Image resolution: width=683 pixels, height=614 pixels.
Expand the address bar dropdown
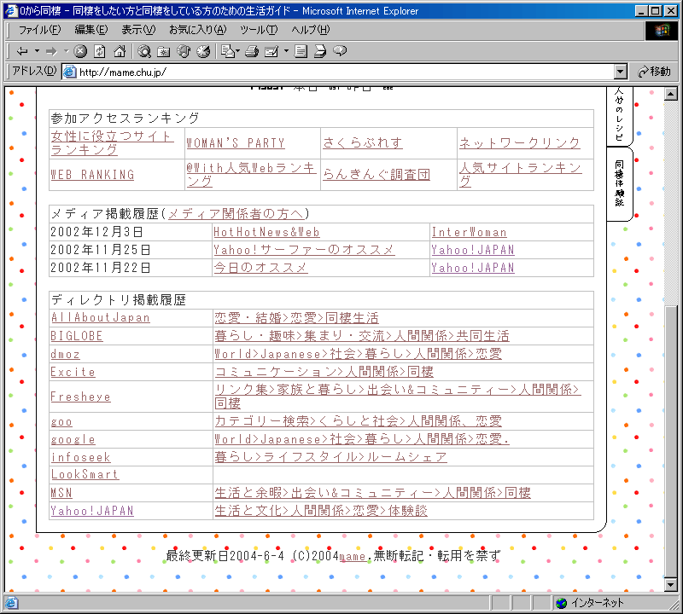pos(621,72)
